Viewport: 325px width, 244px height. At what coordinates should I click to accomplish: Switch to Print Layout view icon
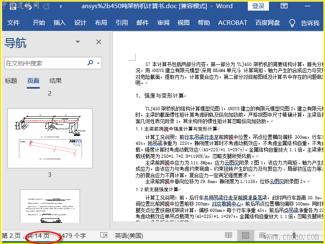pos(246,235)
